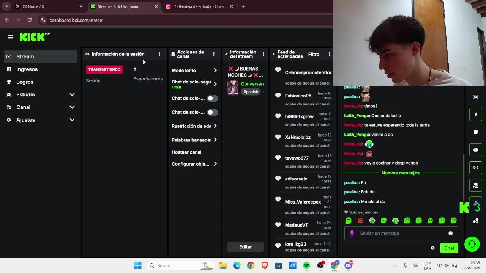
Task: Click the purple microphone icon in message box
Action: [x=352, y=233]
